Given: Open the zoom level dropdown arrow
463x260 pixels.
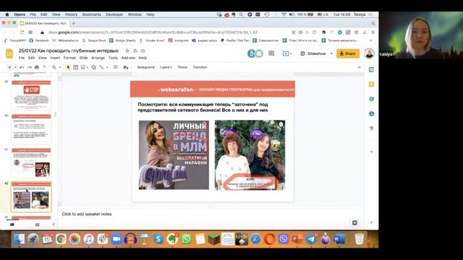Looking at the screenshot, I should tap(59, 67).
